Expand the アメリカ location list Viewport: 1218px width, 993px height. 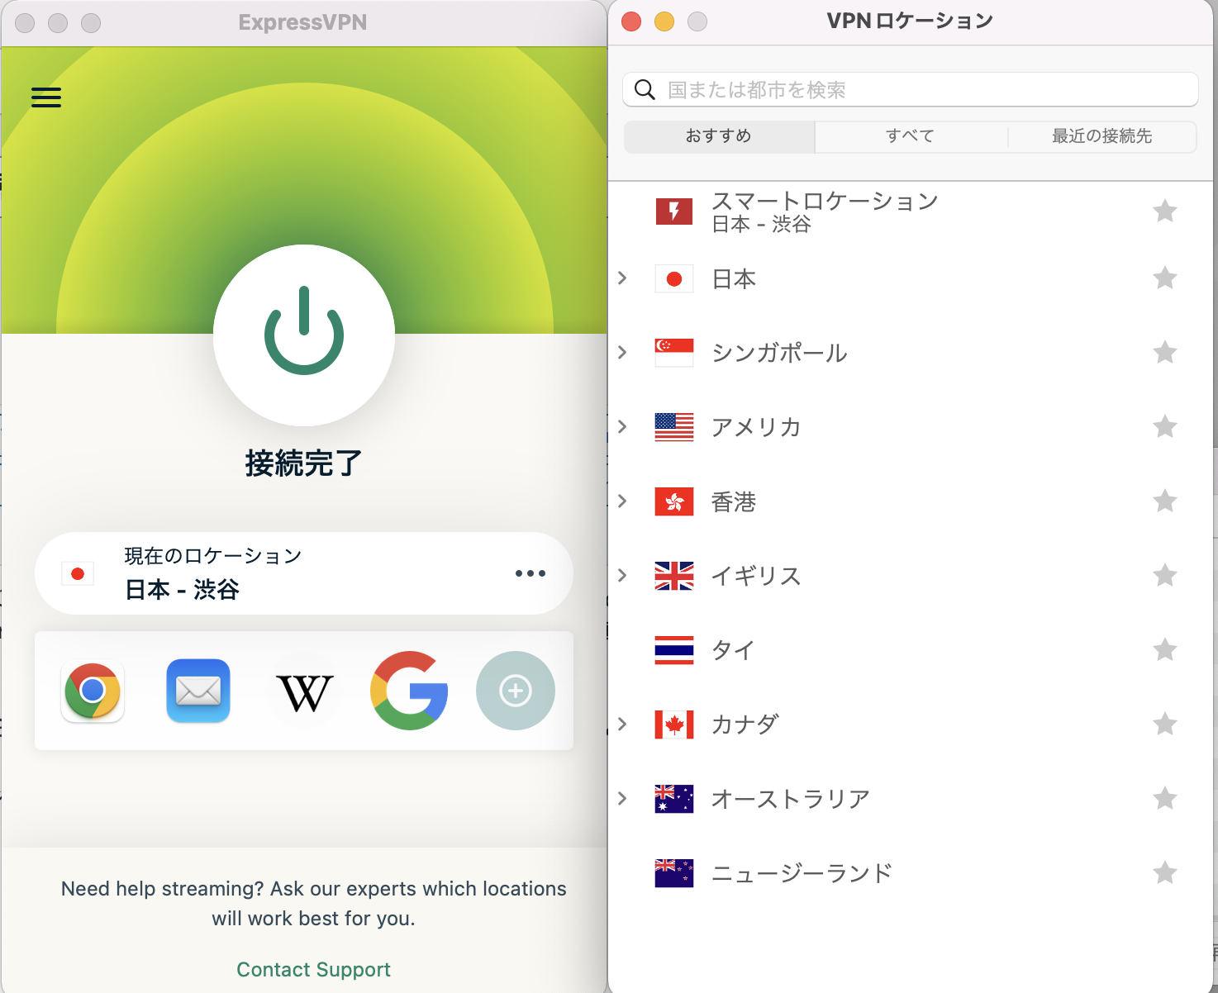623,427
